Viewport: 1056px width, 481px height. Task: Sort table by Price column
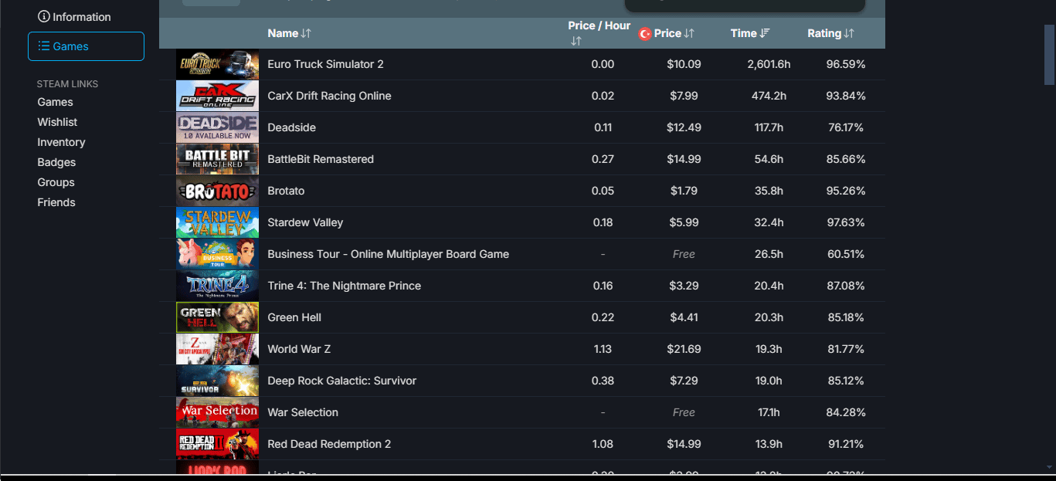pos(674,33)
